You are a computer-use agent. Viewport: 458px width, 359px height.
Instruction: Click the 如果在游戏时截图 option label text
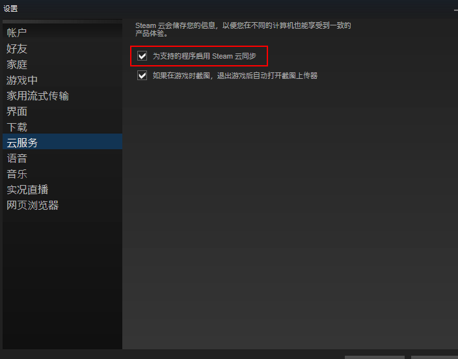coord(235,76)
